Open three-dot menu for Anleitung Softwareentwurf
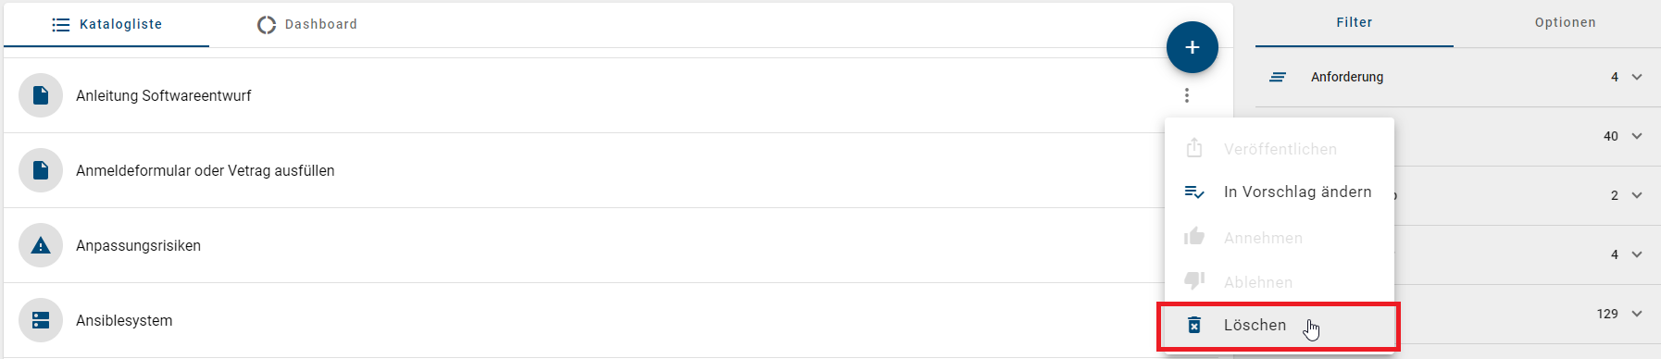Screen dimensions: 1661x359 pyautogui.click(x=1187, y=95)
